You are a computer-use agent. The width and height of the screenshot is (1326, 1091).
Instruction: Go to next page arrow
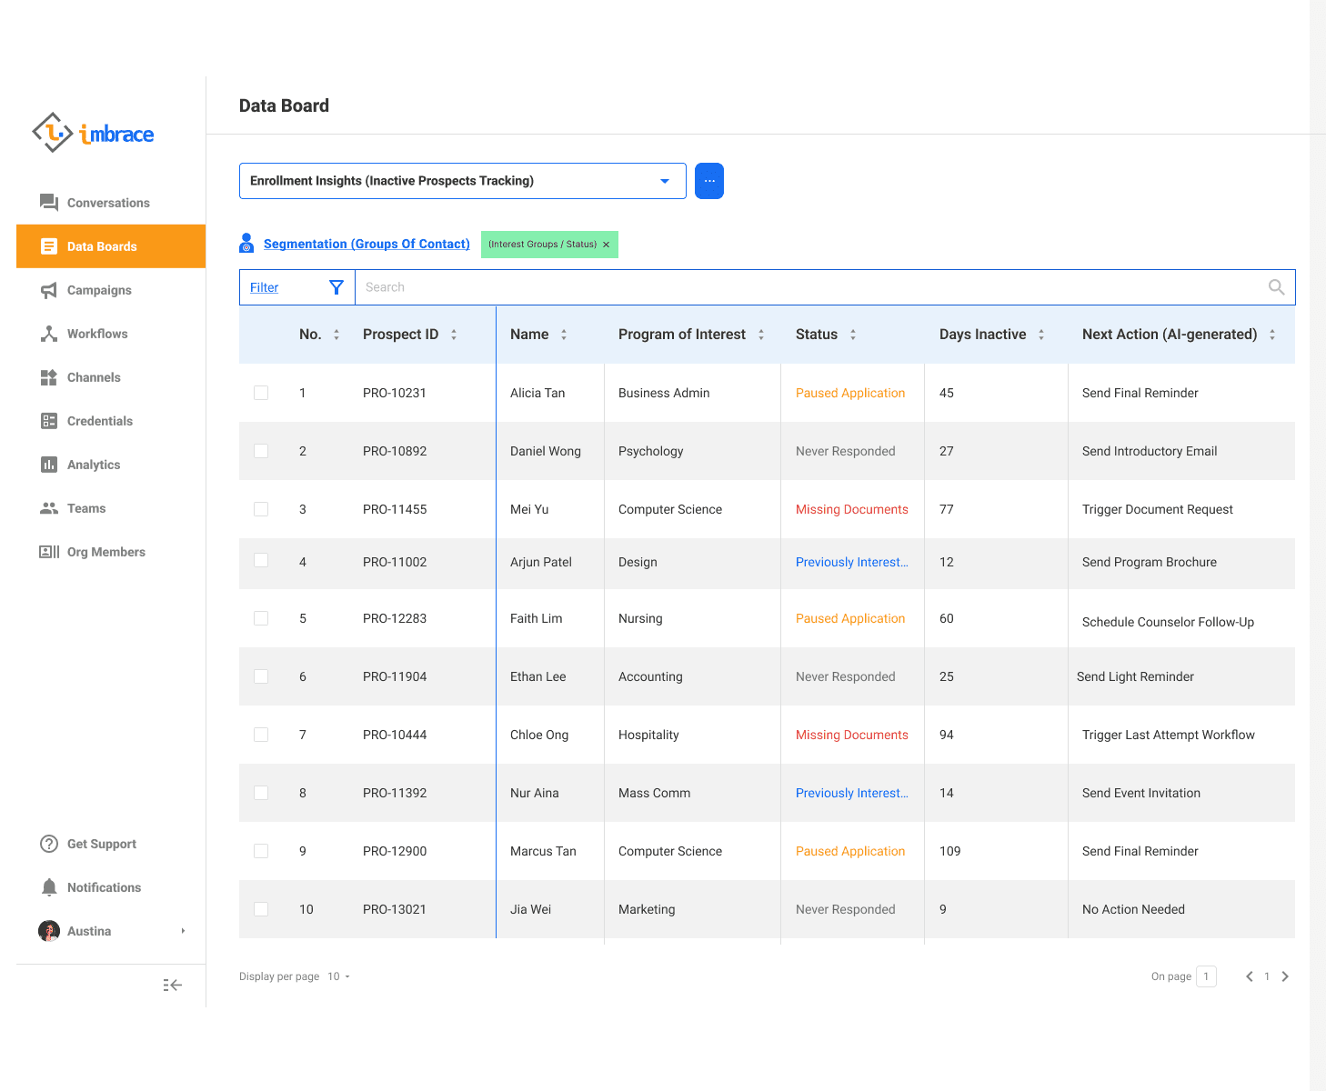tap(1285, 976)
